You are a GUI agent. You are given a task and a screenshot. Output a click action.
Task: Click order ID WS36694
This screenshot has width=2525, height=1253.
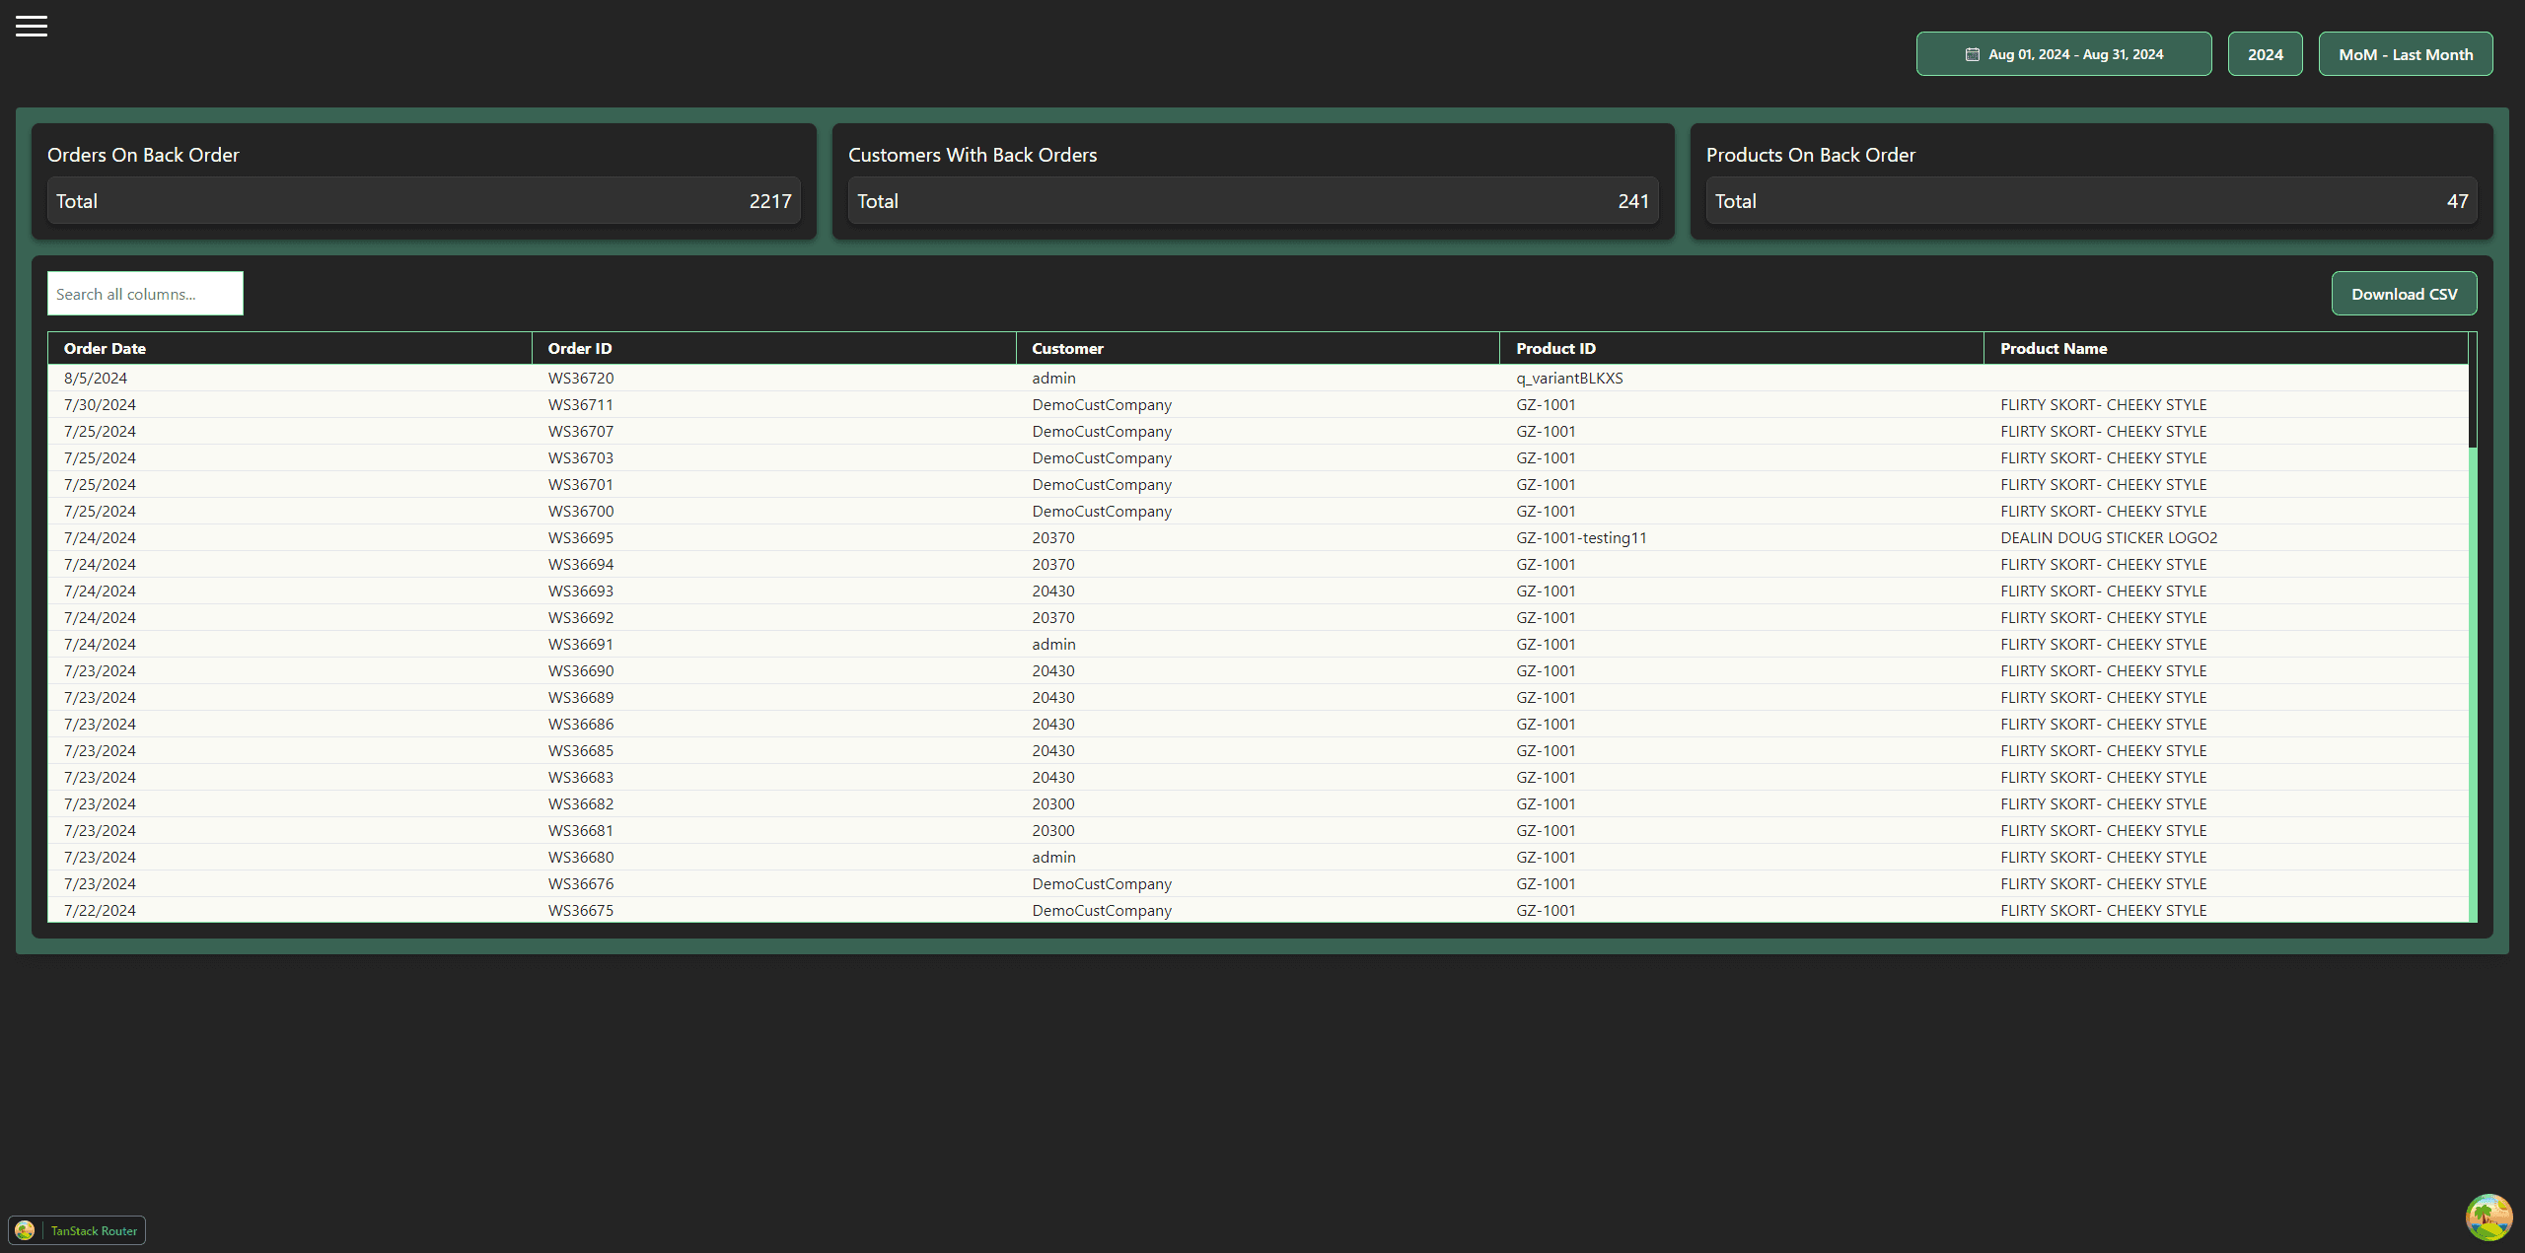point(581,564)
